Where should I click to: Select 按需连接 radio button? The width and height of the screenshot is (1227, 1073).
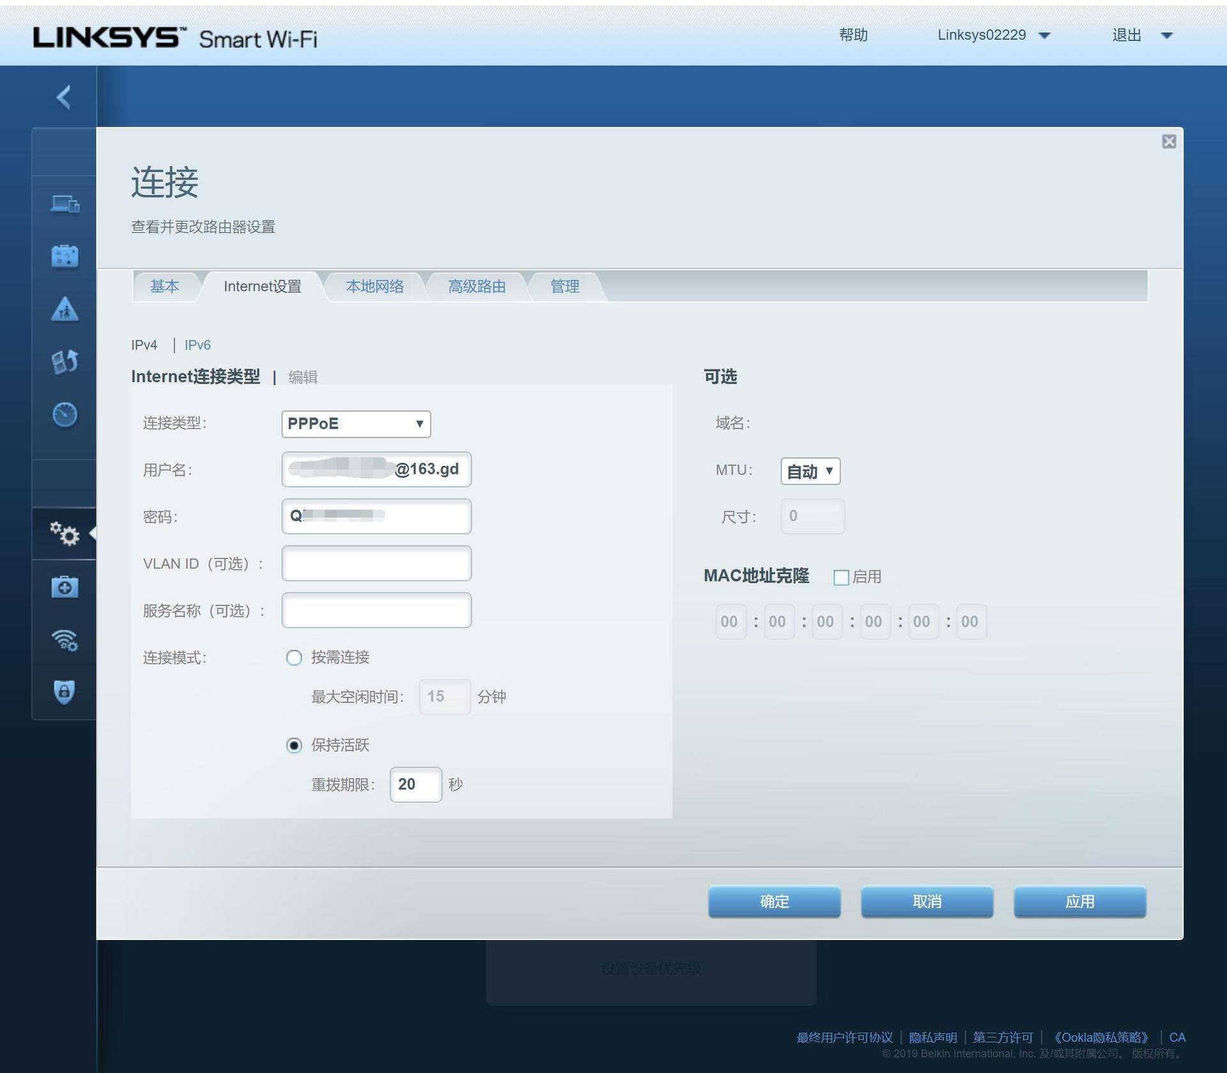(x=291, y=655)
